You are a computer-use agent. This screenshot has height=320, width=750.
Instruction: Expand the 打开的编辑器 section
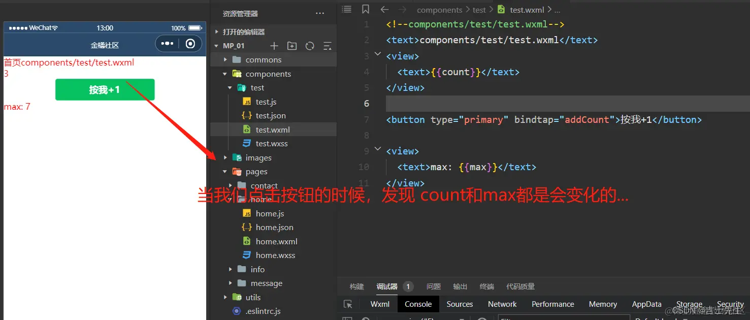[217, 32]
